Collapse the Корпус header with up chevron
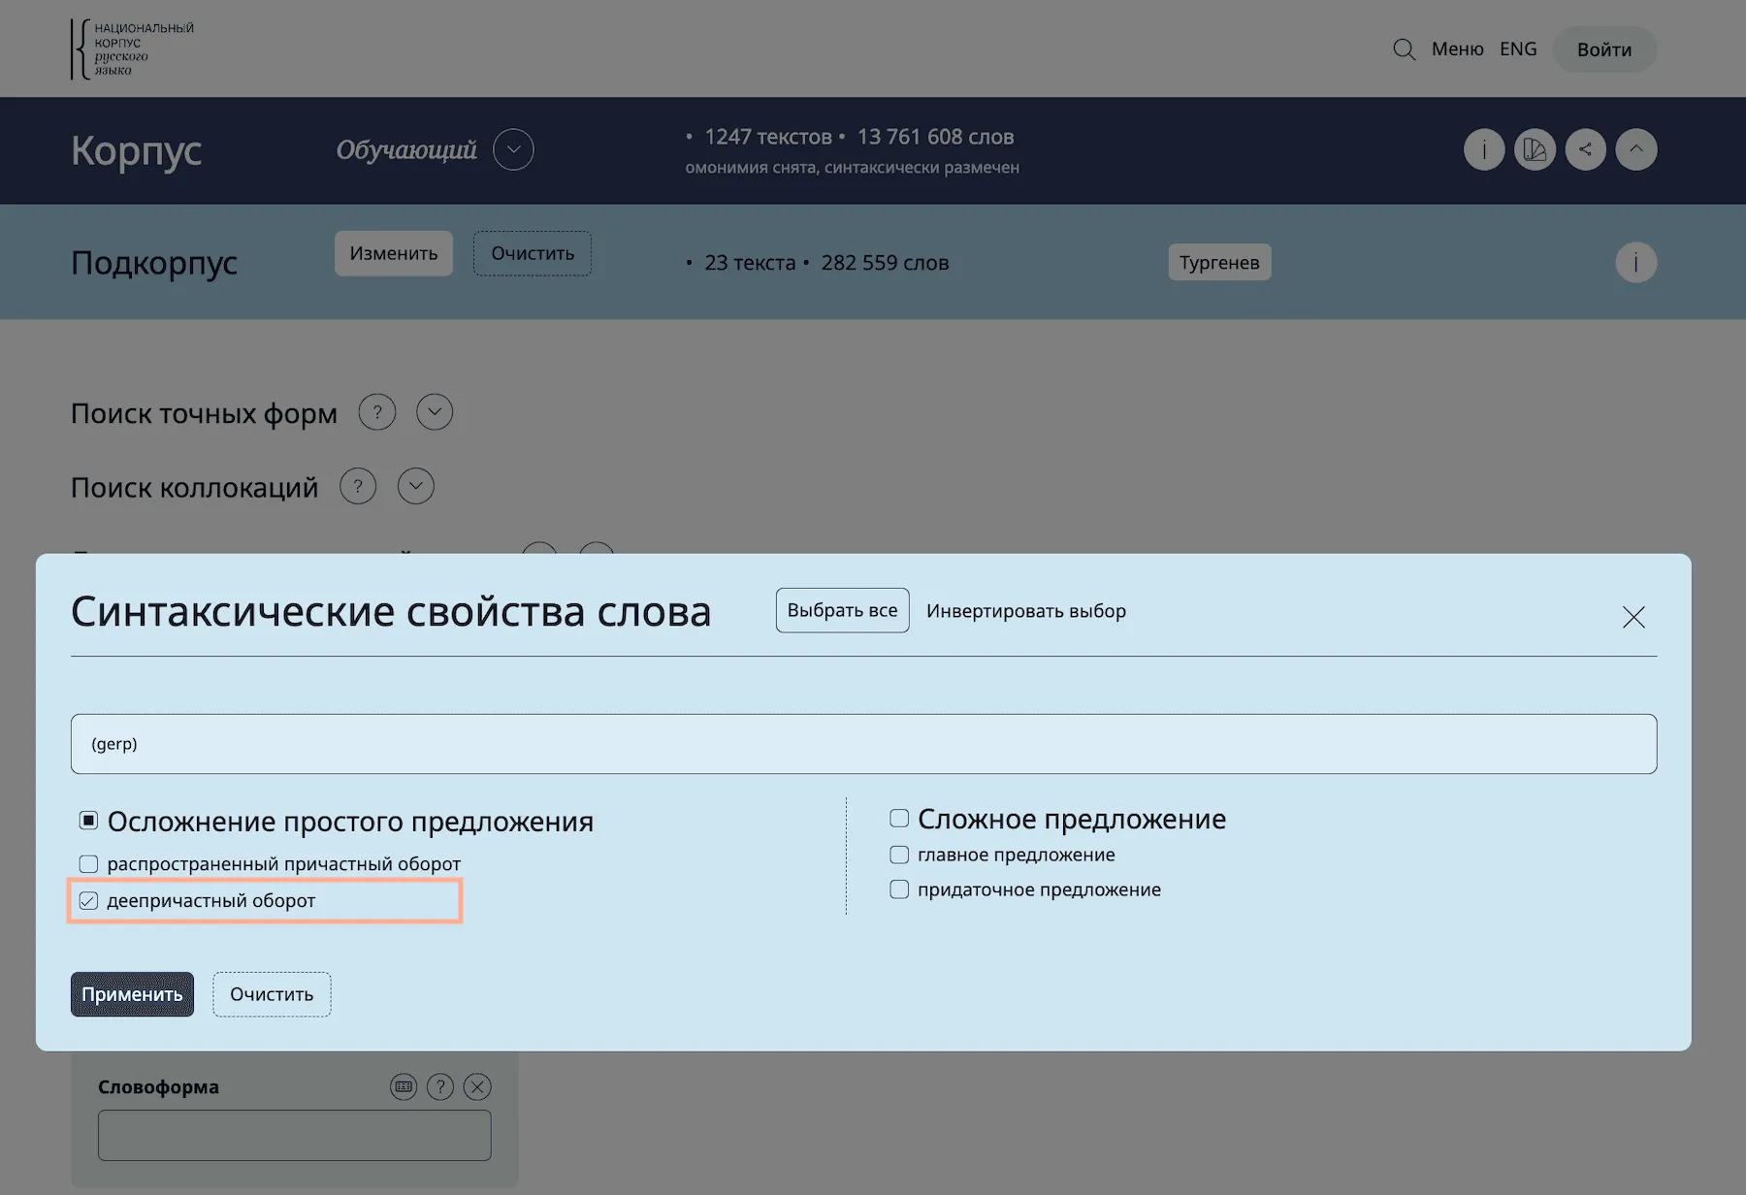This screenshot has width=1746, height=1195. [1636, 149]
